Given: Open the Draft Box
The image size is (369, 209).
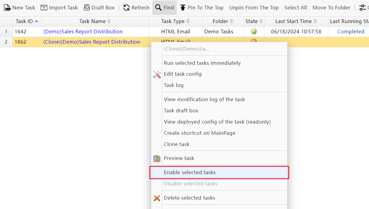Looking at the screenshot, I should click(99, 8).
